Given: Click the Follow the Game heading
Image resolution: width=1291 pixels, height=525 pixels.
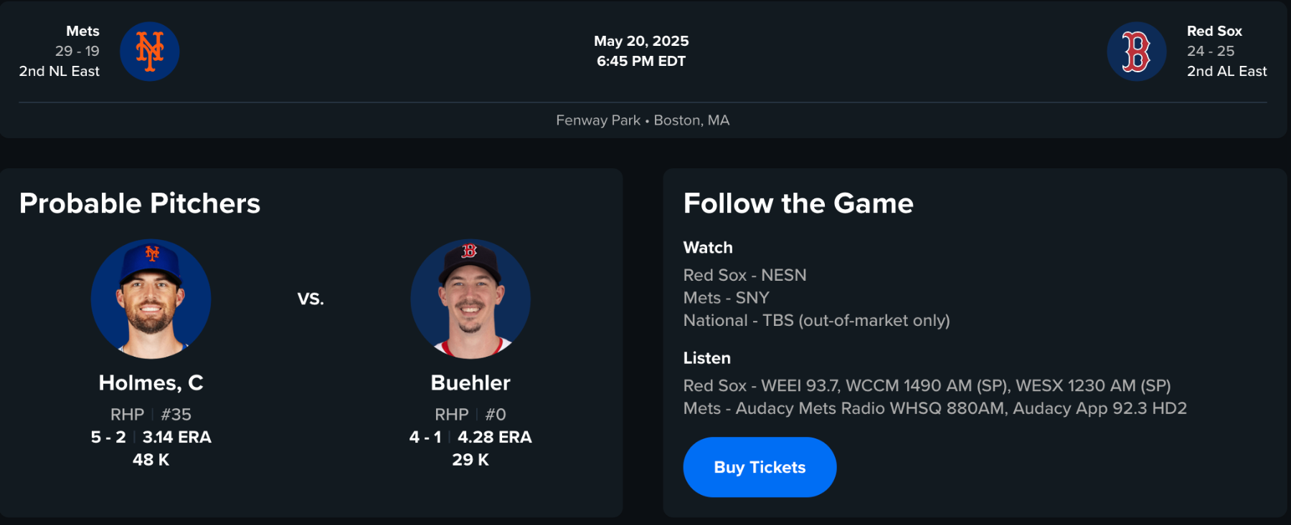Looking at the screenshot, I should point(798,203).
